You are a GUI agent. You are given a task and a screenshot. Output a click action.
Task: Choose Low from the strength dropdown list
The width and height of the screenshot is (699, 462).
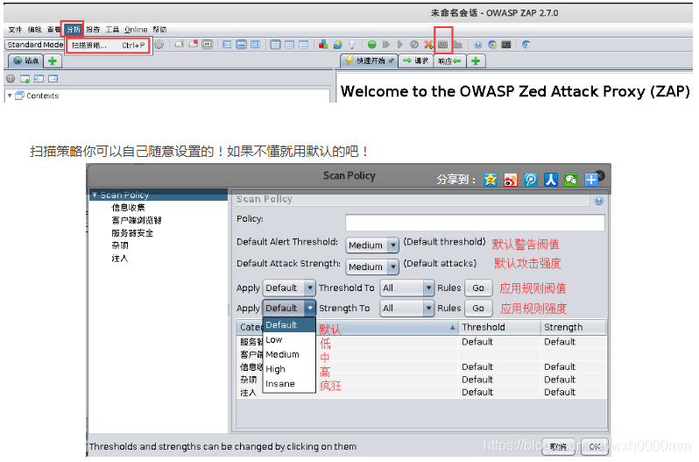pyautogui.click(x=289, y=340)
